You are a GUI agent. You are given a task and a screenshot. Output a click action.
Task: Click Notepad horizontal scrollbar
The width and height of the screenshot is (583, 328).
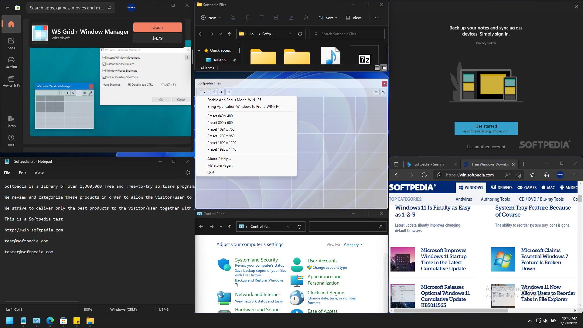tap(42, 302)
